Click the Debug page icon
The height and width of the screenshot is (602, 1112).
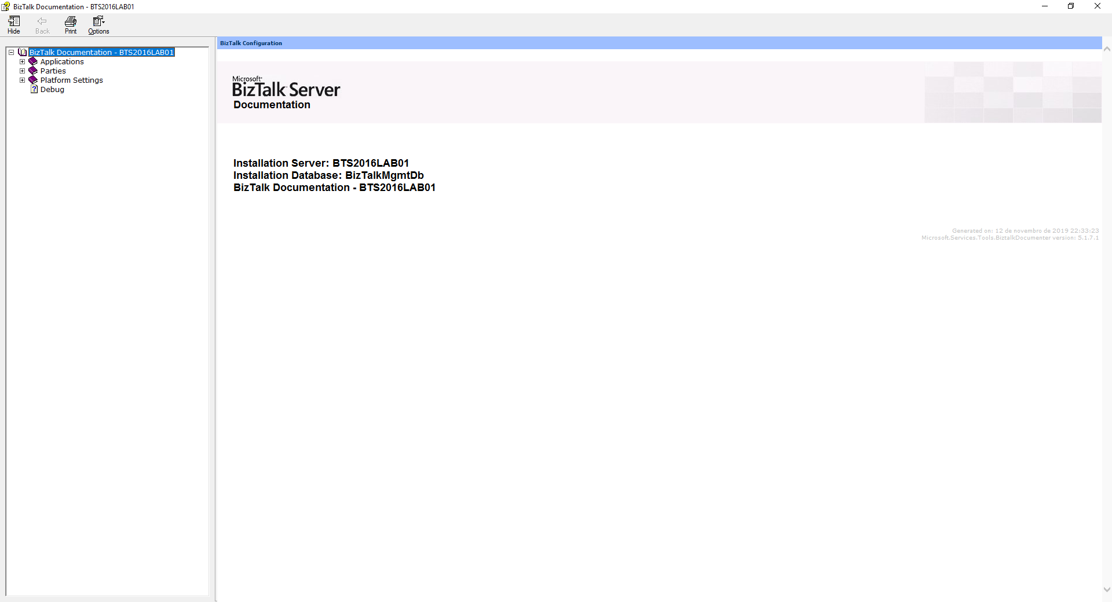pyautogui.click(x=34, y=90)
